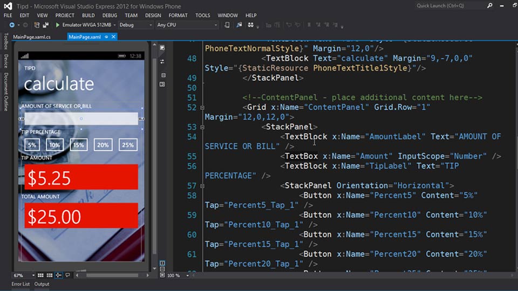Click the Navigate Forward arrow icon
518x291 pixels.
click(25, 25)
